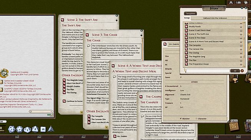Screen dimensions: 251x140
Task: Click speech bubble beside The Chase read-aloud text
Action: click(89, 46)
